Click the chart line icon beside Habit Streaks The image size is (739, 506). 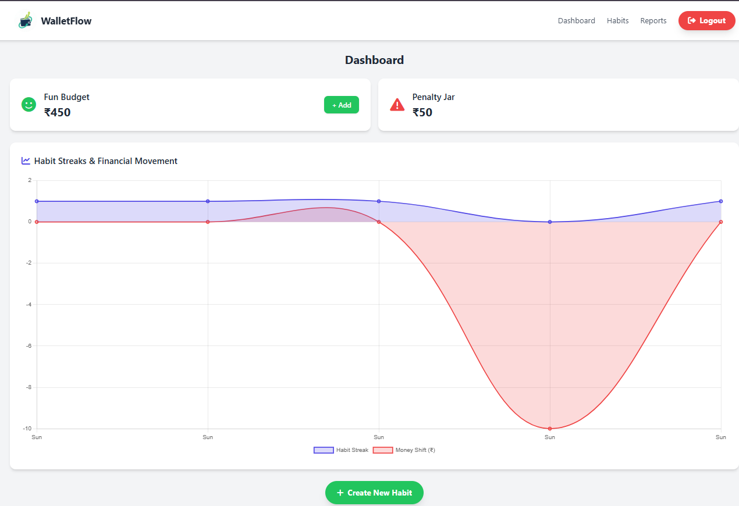26,161
